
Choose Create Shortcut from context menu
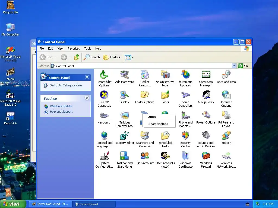159,124
